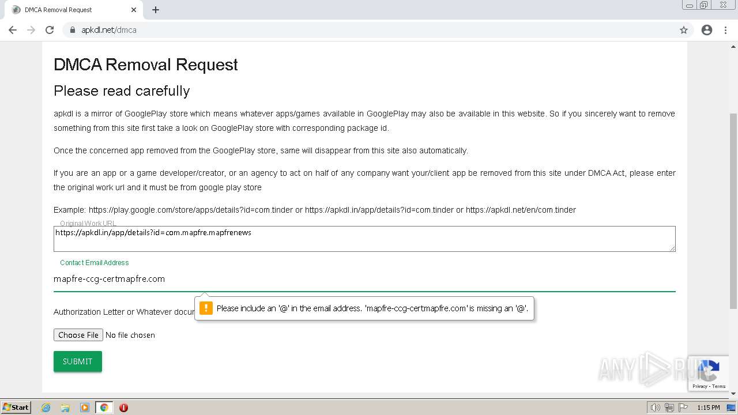
Task: Click the volume speaker tray icon
Action: [655, 408]
